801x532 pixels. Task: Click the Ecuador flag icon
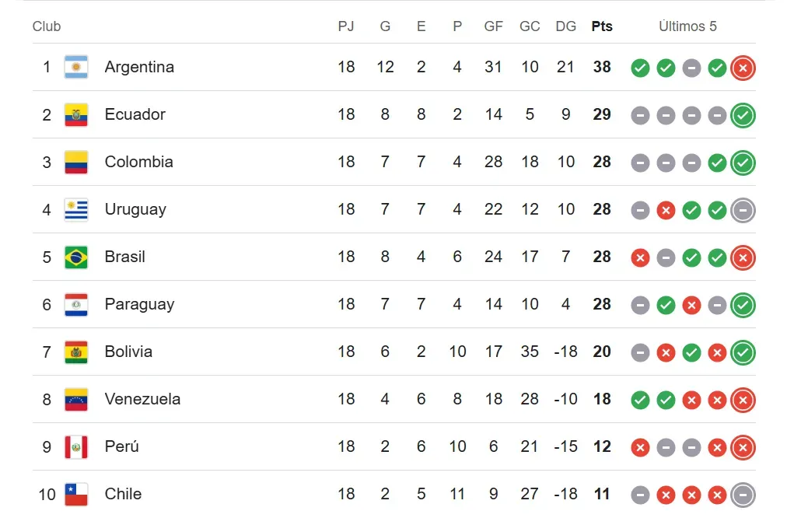[76, 114]
